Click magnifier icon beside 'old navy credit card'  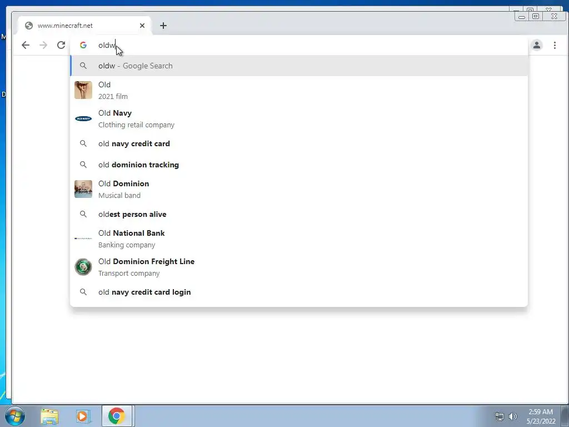pyautogui.click(x=83, y=143)
